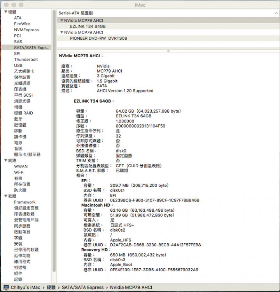Select 記憶體 memory in sidebar
This screenshot has height=292, width=280.
click(x=20, y=125)
